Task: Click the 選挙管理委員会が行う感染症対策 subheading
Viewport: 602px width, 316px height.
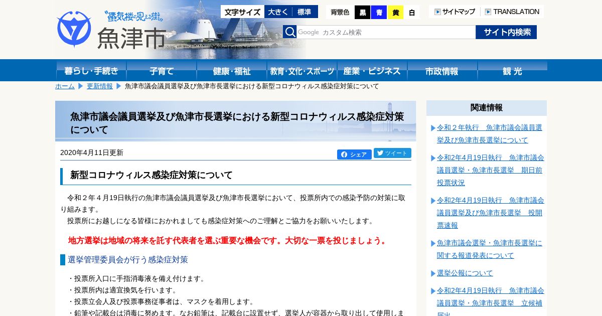Action: click(128, 260)
